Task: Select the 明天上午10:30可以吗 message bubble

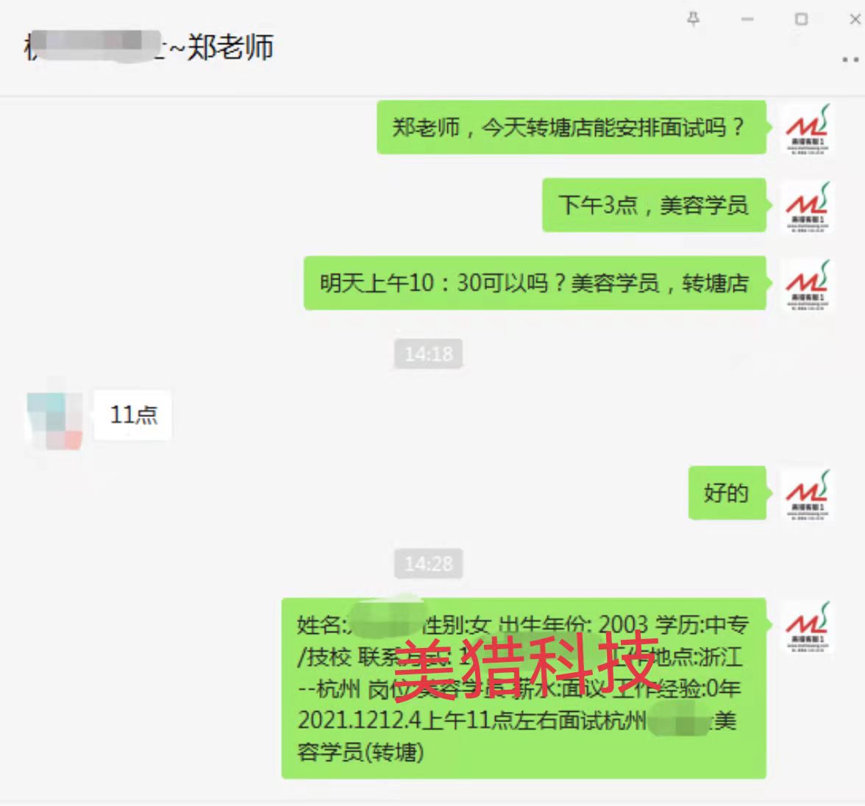Action: (535, 283)
